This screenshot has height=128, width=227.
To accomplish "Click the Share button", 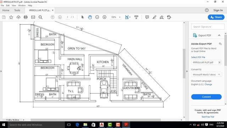I will (x=216, y=17).
